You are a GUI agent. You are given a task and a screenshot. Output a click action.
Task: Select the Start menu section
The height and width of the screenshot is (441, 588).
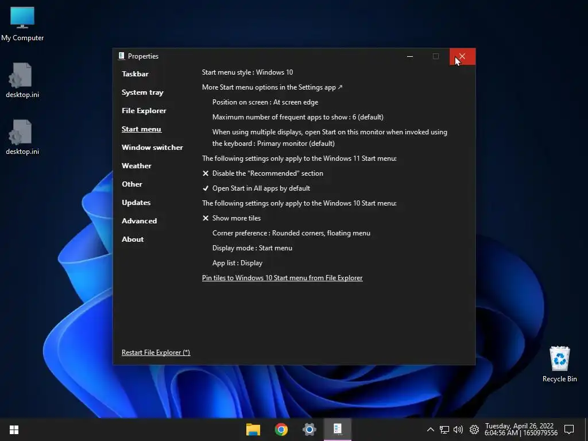pos(141,129)
